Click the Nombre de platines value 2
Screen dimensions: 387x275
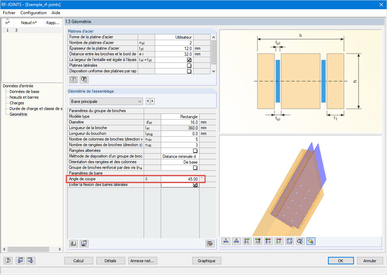pyautogui.click(x=174, y=43)
